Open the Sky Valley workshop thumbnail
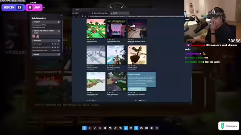This screenshot has height=135, width=241. tap(116, 55)
